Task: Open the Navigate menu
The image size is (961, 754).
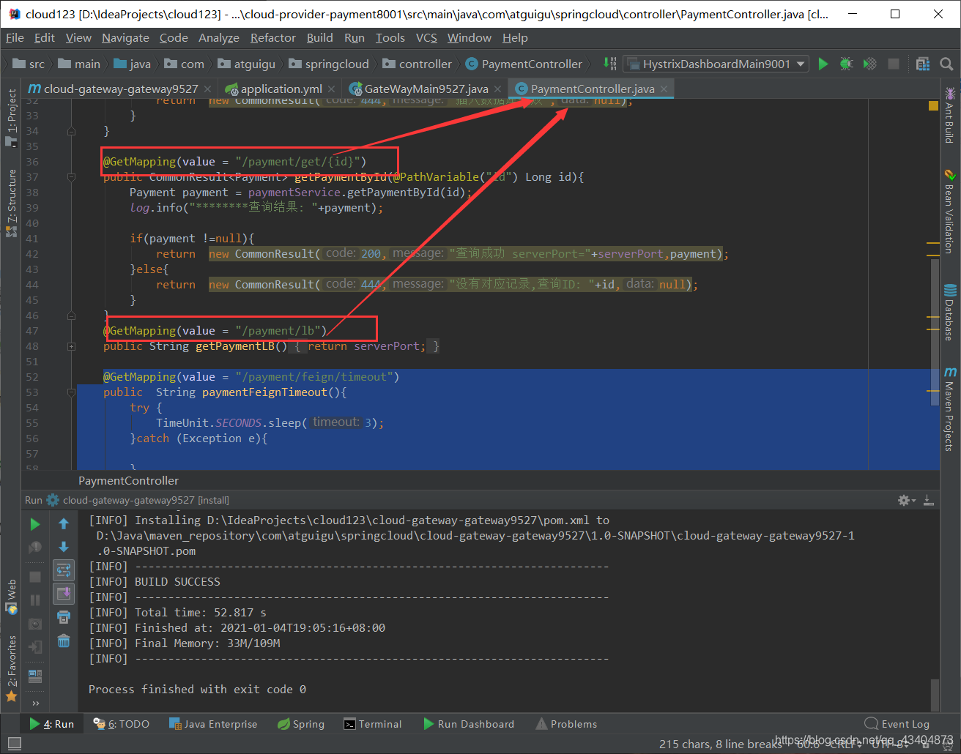Action: click(125, 37)
